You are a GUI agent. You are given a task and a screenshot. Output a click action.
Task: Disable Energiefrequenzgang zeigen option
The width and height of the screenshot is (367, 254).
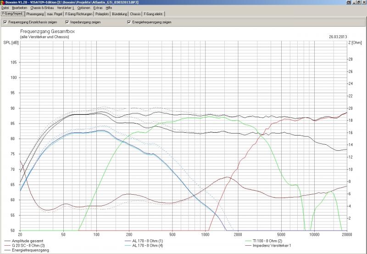pyautogui.click(x=129, y=22)
